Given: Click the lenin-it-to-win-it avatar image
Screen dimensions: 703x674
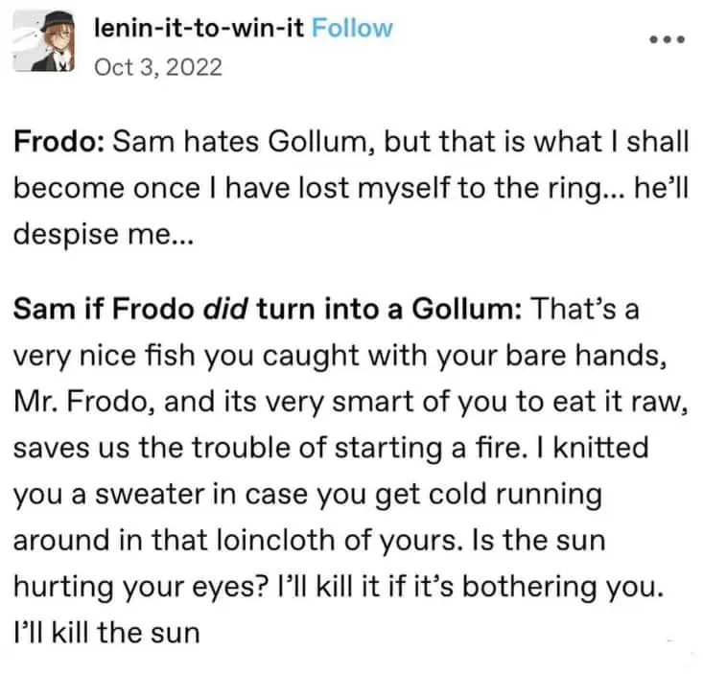Looking at the screenshot, I should click(42, 44).
